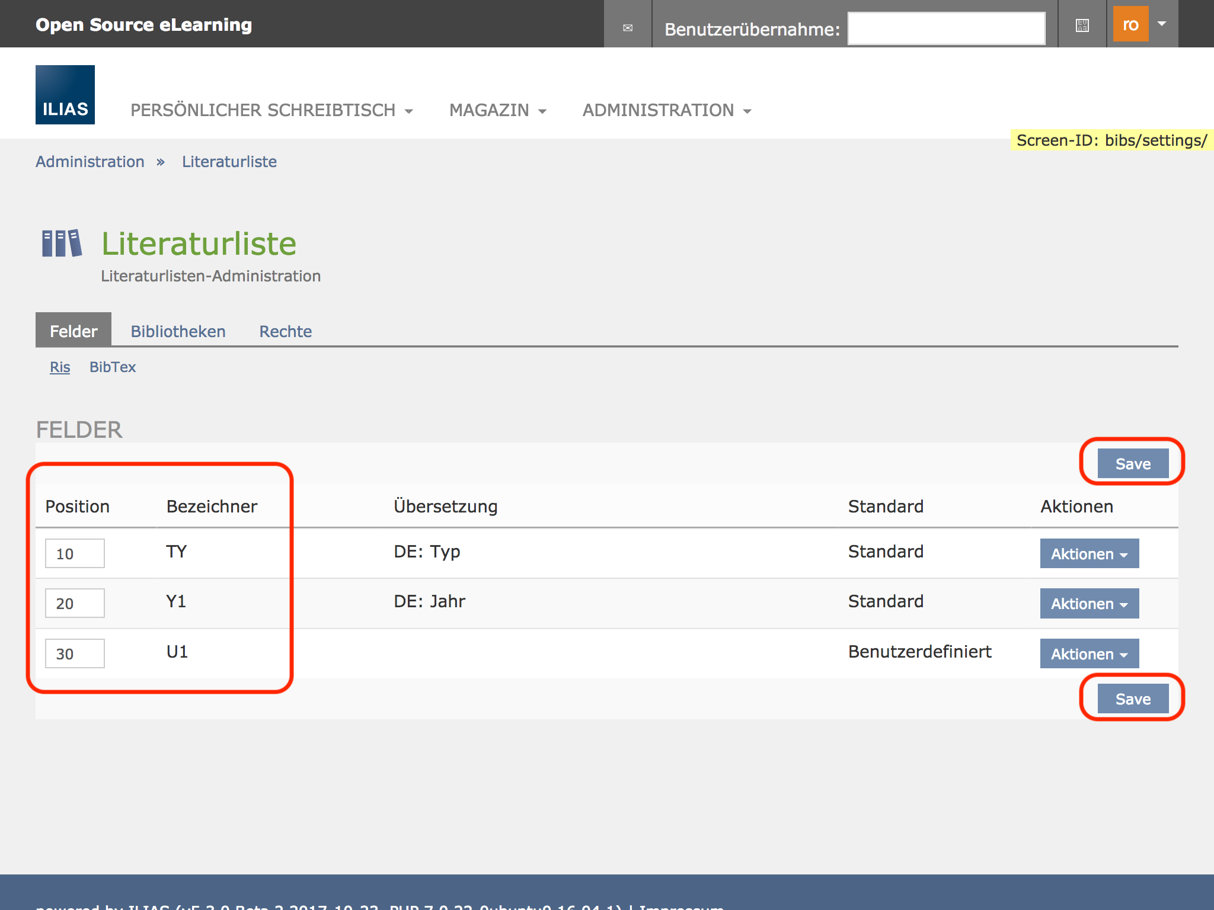Click the position field containing 20
This screenshot has height=910, width=1214.
75,604
